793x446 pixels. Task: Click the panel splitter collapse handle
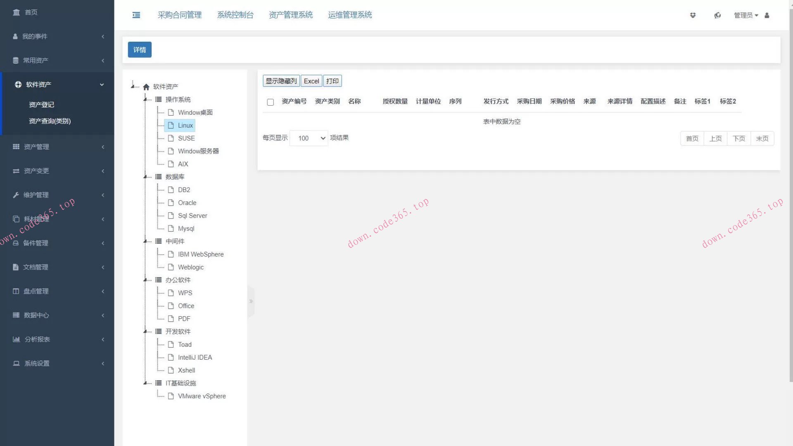tap(251, 301)
